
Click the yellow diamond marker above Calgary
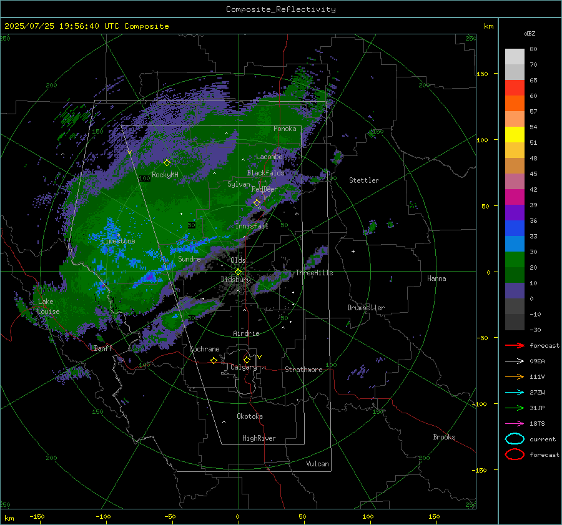tap(247, 360)
